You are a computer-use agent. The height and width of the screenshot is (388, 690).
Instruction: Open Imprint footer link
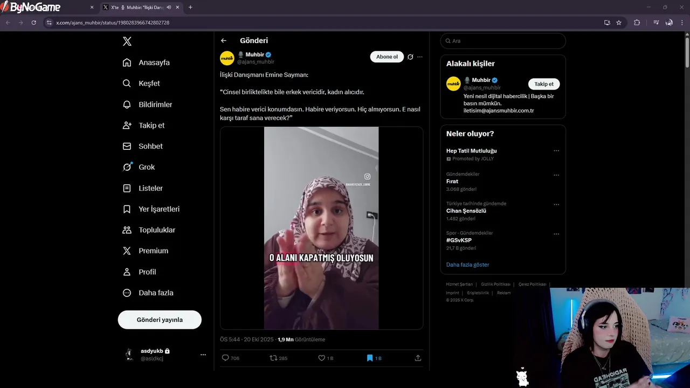point(452,293)
